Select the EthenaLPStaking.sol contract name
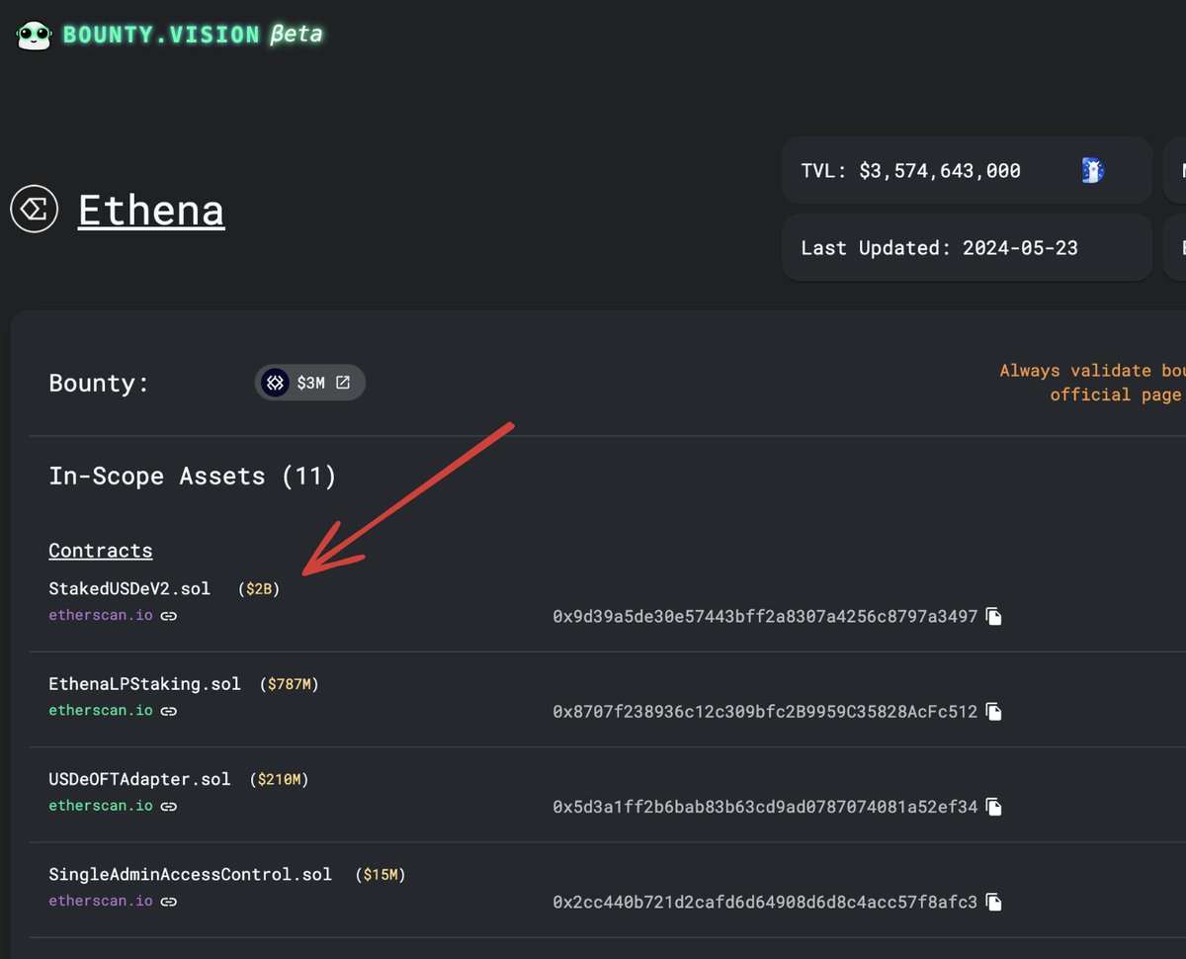Image resolution: width=1186 pixels, height=959 pixels. pyautogui.click(x=144, y=684)
